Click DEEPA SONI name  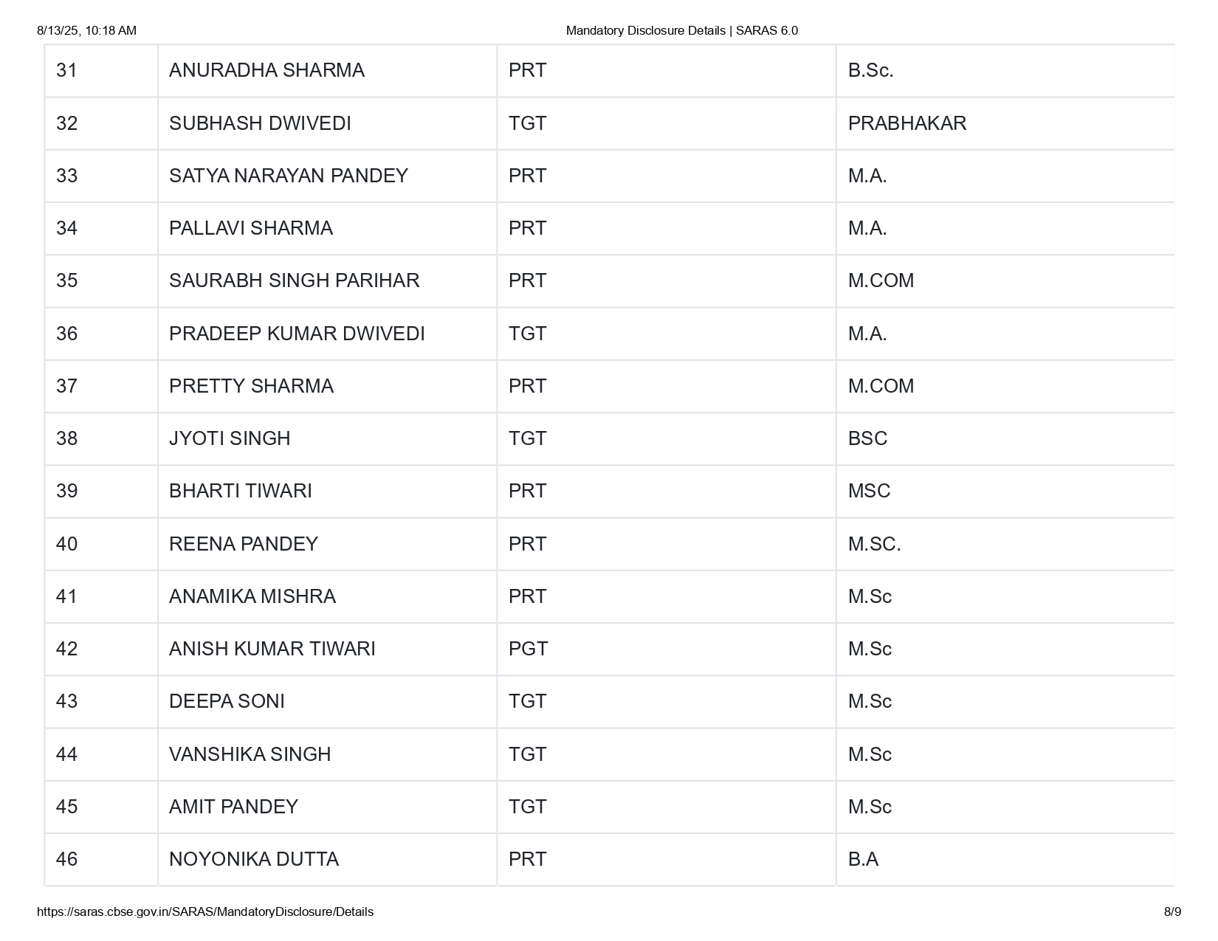coord(227,701)
